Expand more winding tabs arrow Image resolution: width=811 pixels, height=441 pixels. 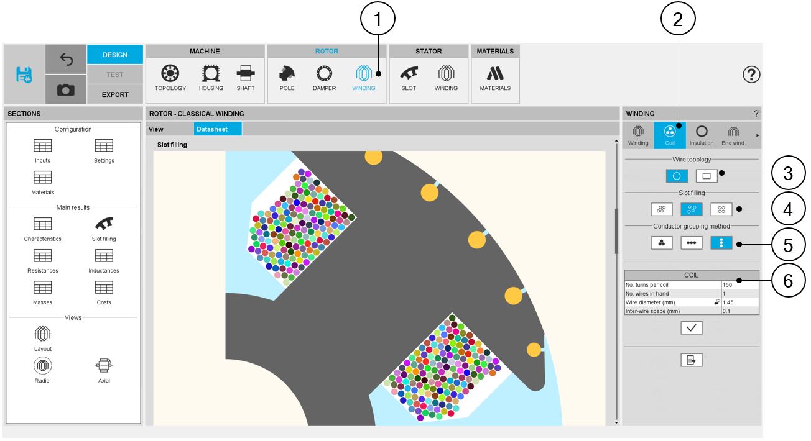click(757, 135)
